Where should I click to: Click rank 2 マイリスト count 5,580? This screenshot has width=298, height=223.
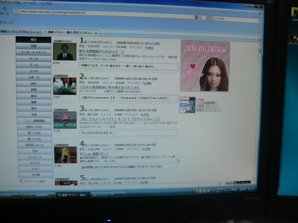pyautogui.click(x=147, y=83)
